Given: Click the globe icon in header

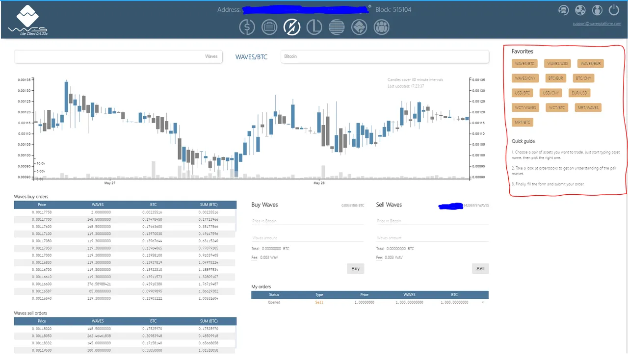Looking at the screenshot, I should [580, 10].
